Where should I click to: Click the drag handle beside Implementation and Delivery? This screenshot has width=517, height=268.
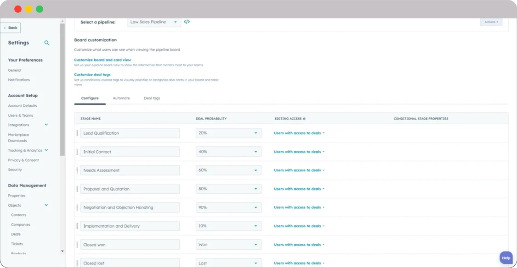pyautogui.click(x=77, y=225)
